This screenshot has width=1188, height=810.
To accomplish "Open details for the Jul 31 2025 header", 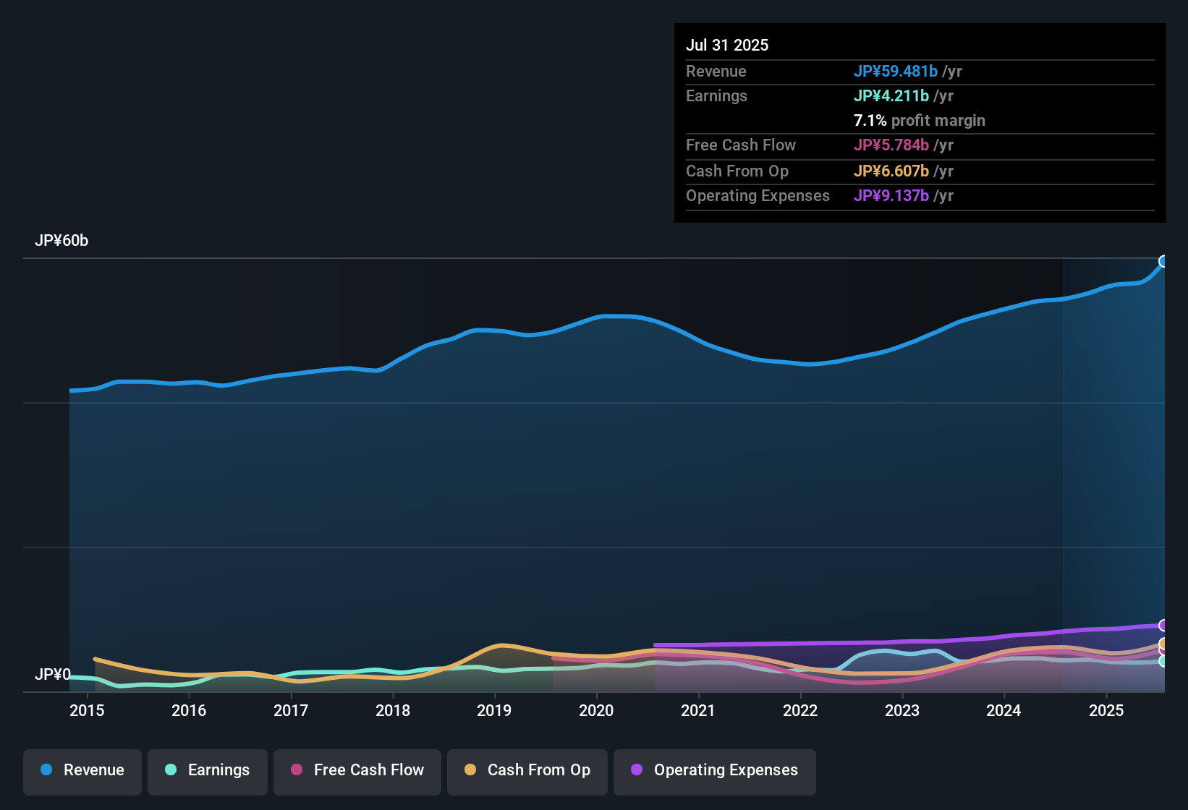I will (727, 45).
